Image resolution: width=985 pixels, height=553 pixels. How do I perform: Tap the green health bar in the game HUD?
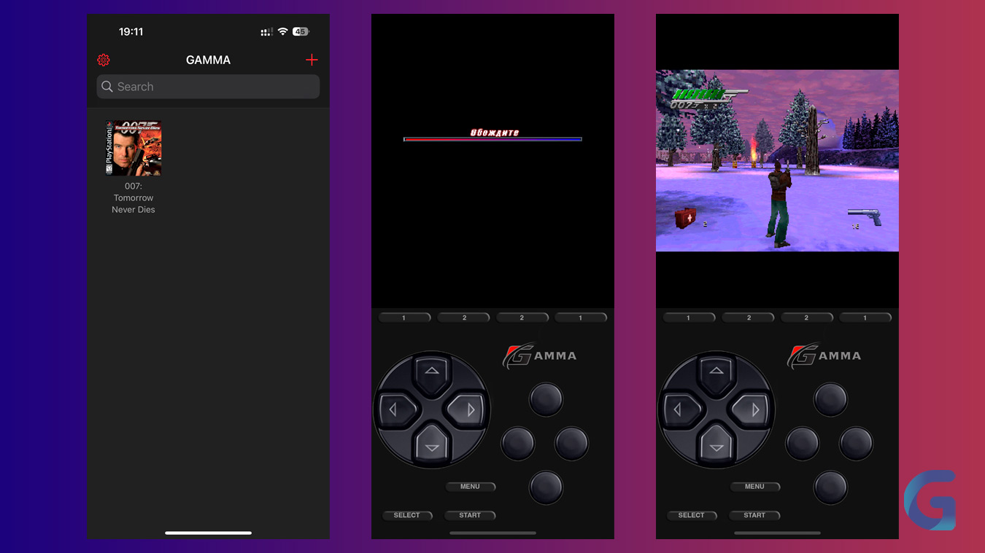[x=699, y=95]
